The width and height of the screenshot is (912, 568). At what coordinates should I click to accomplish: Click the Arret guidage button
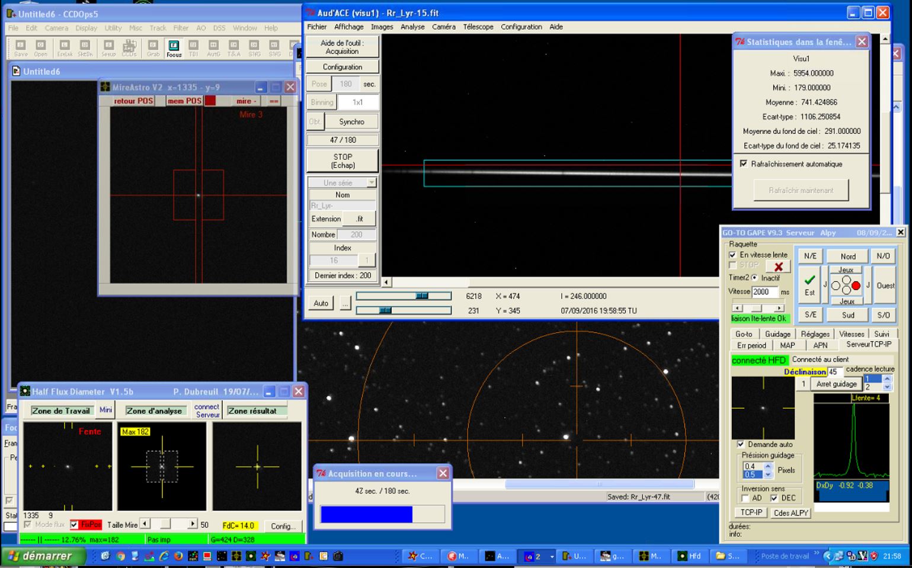click(x=836, y=384)
